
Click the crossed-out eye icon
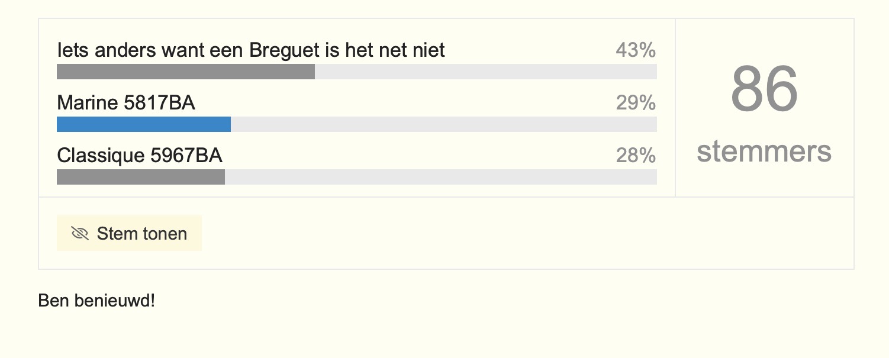point(79,234)
